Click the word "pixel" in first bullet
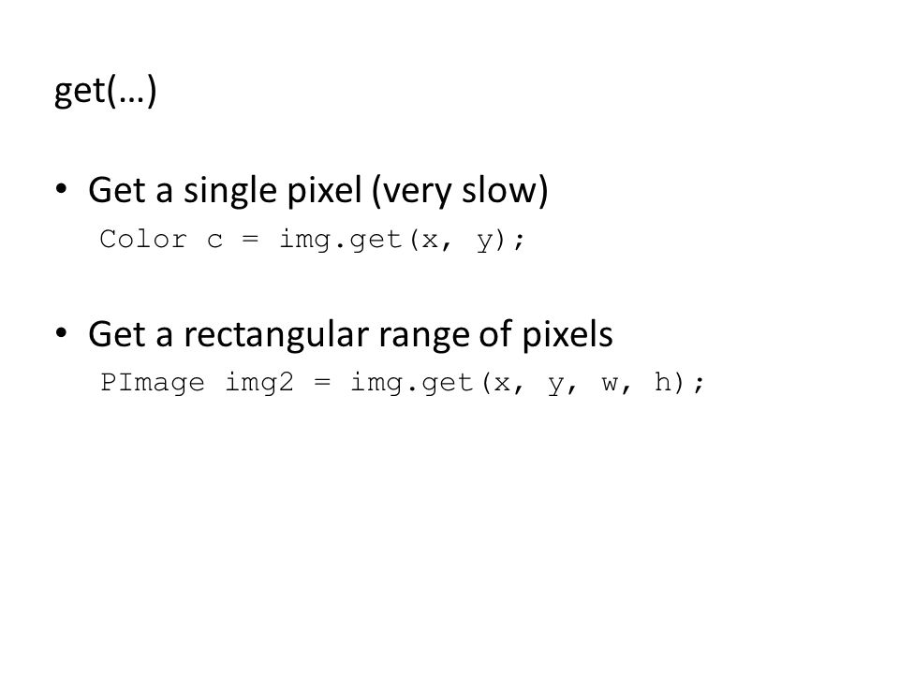 pos(325,192)
